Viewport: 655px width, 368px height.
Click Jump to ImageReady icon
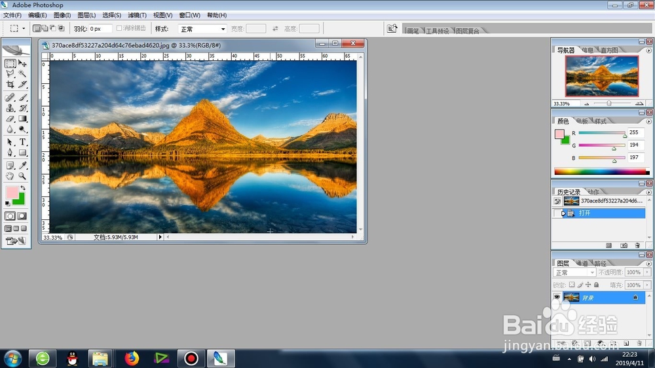coord(16,241)
